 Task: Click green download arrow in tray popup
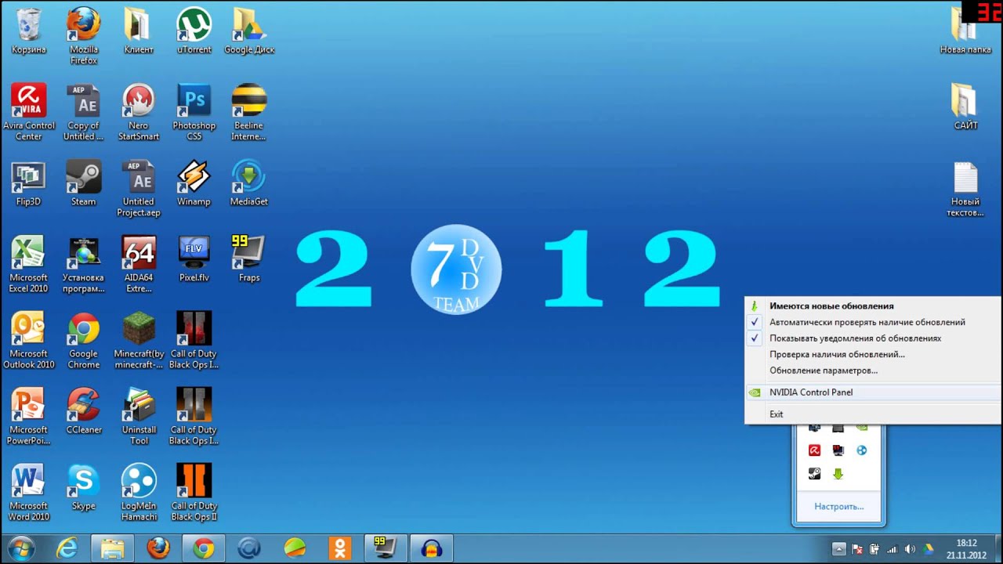pos(838,474)
